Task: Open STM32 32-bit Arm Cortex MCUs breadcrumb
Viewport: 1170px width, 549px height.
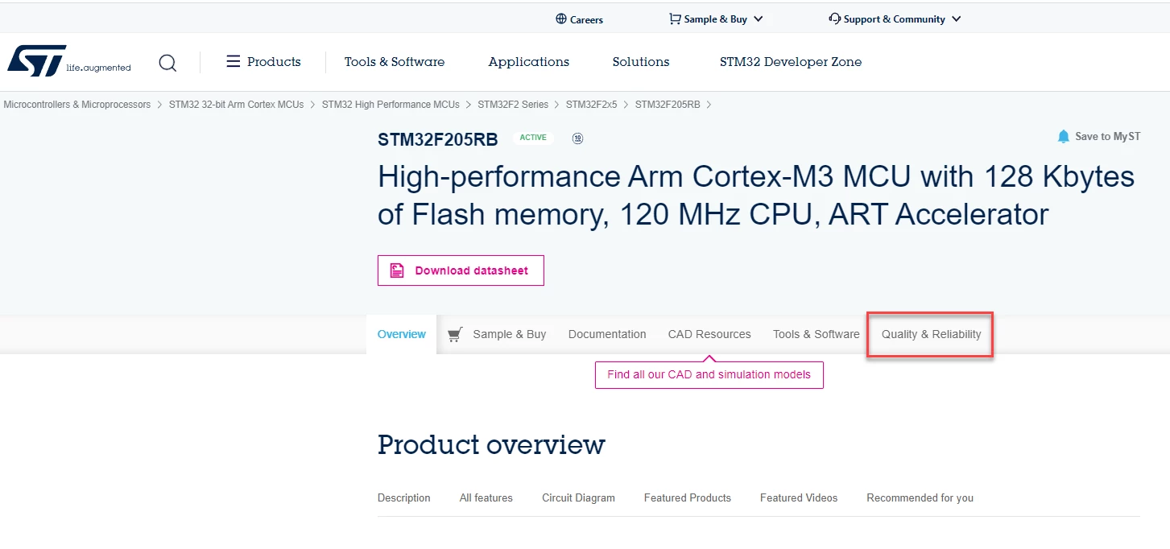Action: coord(237,105)
